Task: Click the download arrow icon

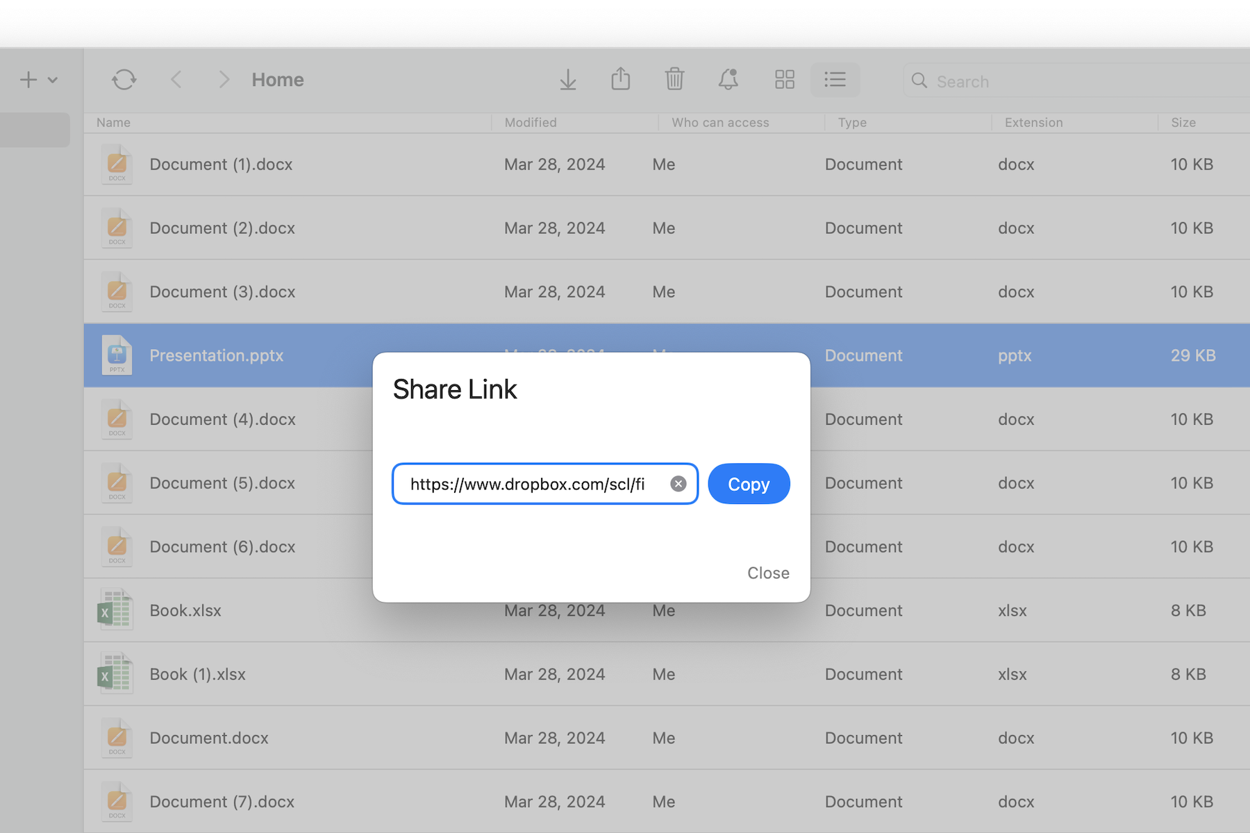Action: click(x=568, y=80)
